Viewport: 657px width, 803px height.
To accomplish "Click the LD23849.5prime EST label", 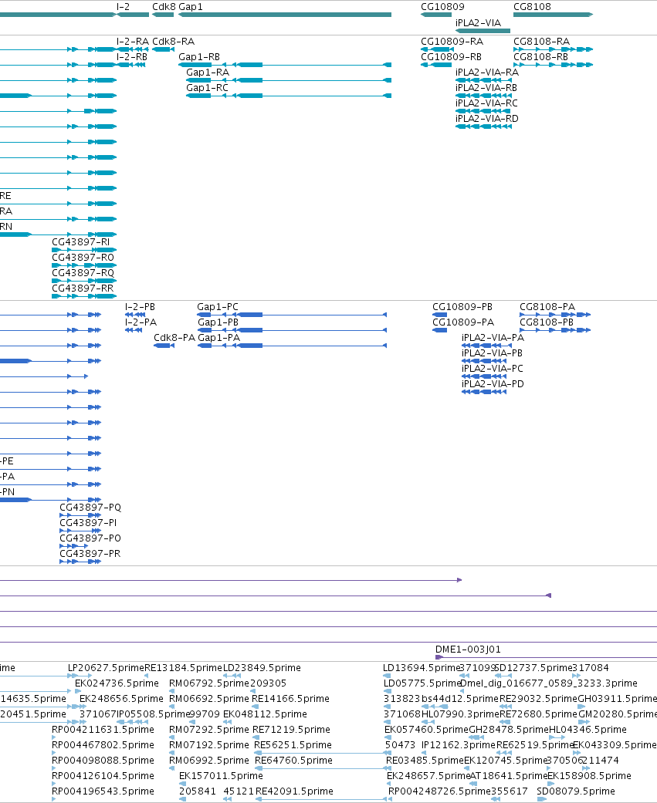I will (262, 668).
